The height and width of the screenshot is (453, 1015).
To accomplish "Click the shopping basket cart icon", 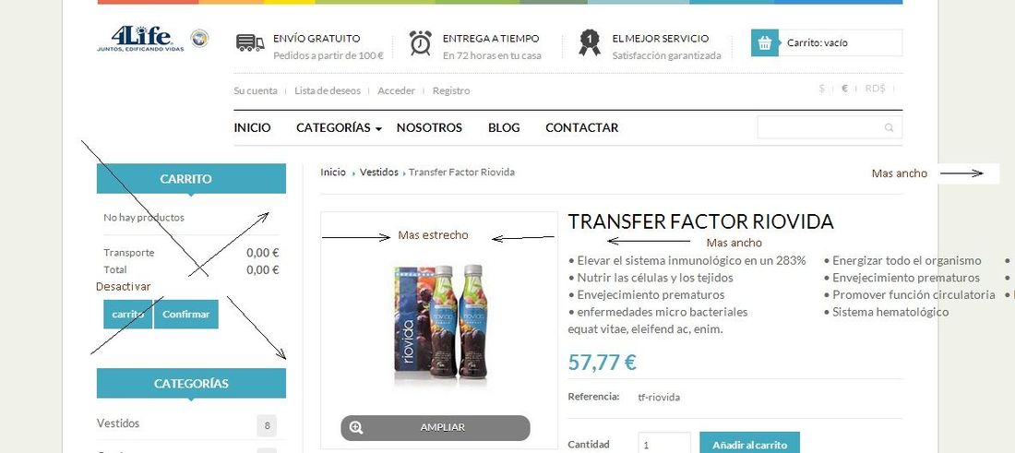I will coord(765,42).
